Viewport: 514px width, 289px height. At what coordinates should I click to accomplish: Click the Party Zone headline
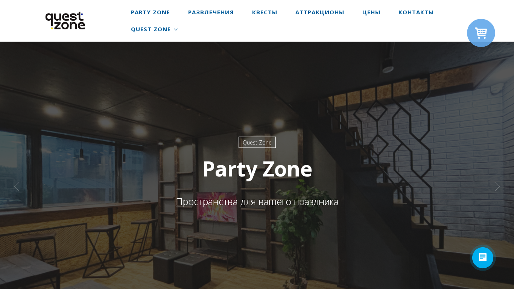257,169
